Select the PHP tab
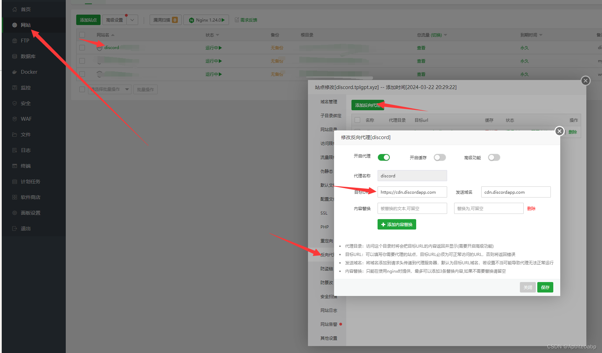Image resolution: width=602 pixels, height=353 pixels. point(325,227)
